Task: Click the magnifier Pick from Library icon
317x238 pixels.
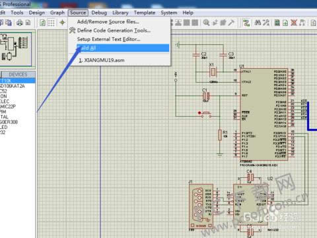Action: [x=206, y=22]
